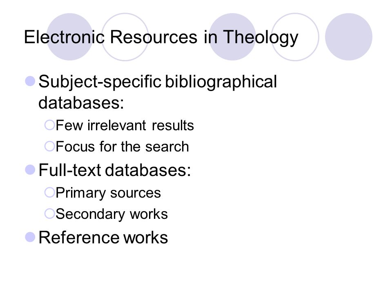This screenshot has height=294, width=392.
Task: Click the filled circle behind 'Theology'
Action: (232, 37)
